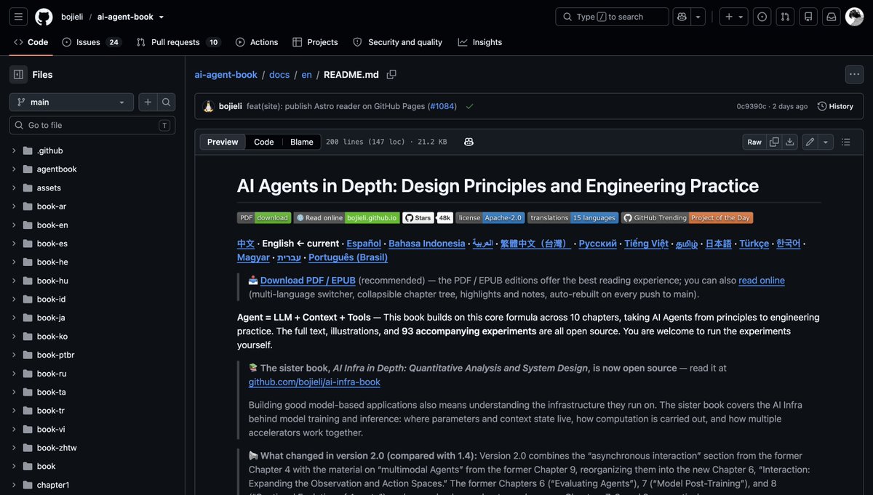Image resolution: width=873 pixels, height=495 pixels.
Task: Open the en breadcrumb link
Action: coord(306,74)
